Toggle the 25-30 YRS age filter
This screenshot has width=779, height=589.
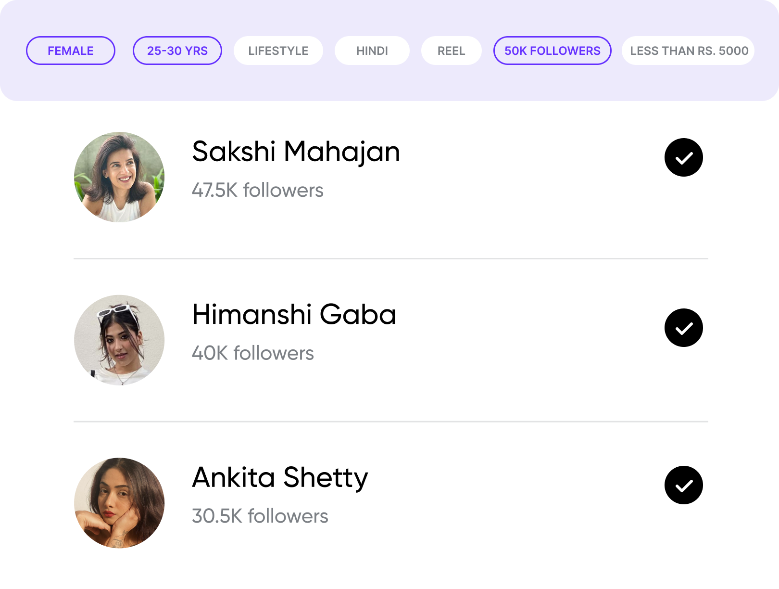(177, 51)
